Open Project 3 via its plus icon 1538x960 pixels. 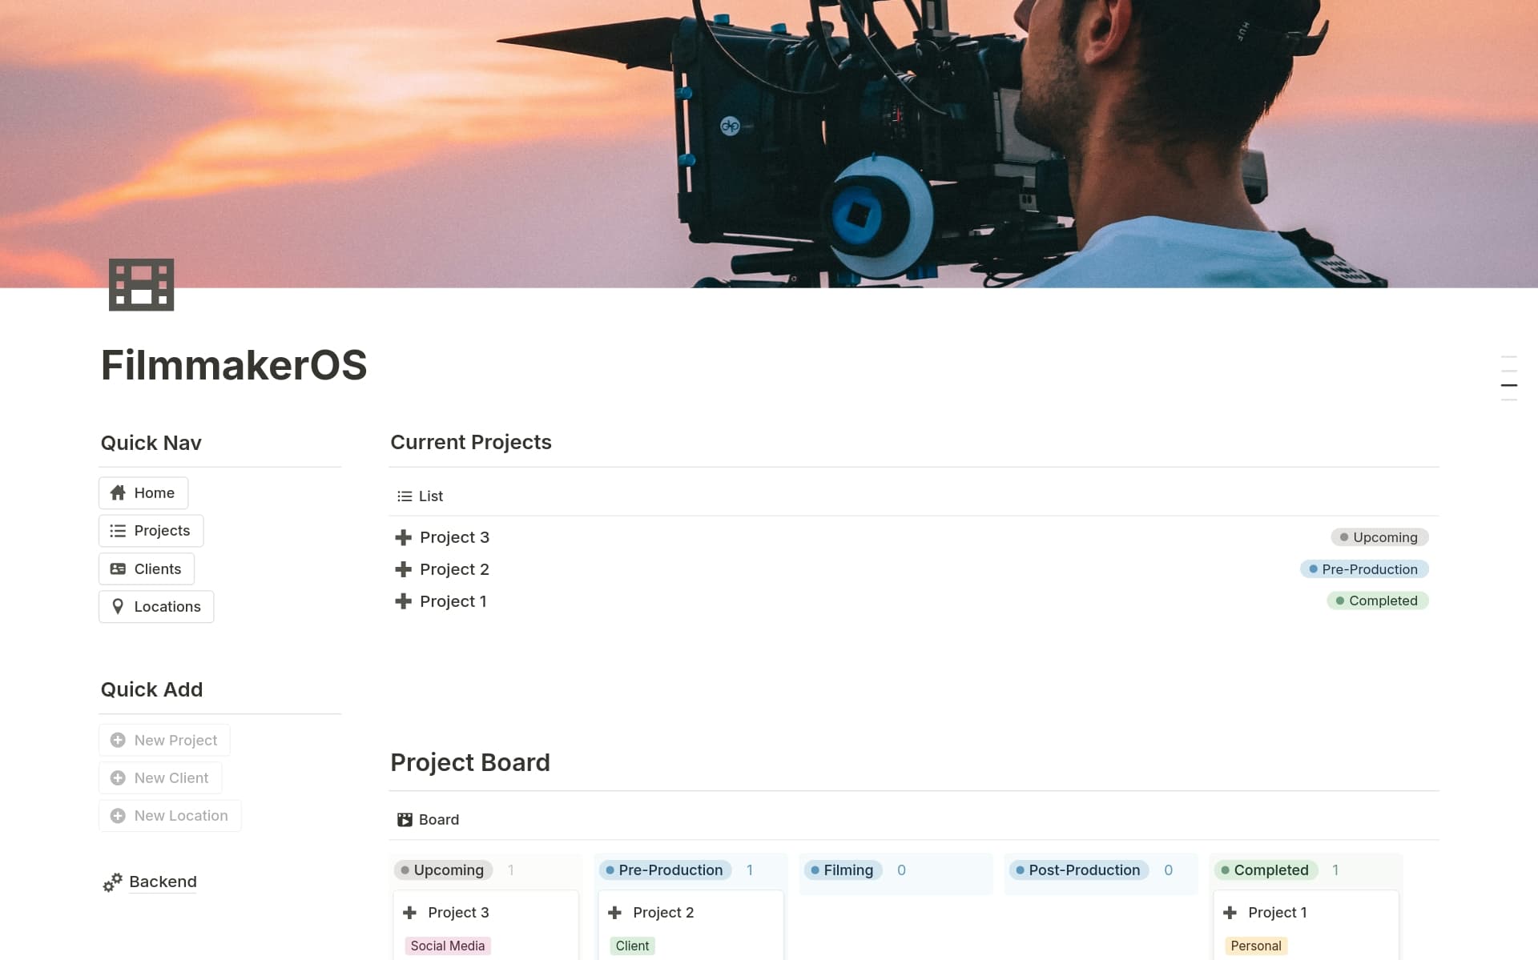click(x=403, y=536)
